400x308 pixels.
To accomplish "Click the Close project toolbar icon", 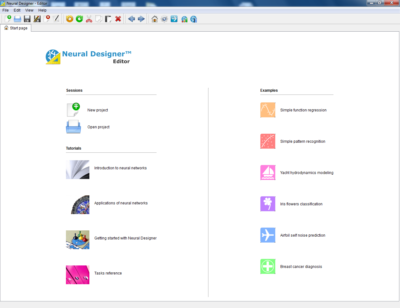I will (47, 19).
